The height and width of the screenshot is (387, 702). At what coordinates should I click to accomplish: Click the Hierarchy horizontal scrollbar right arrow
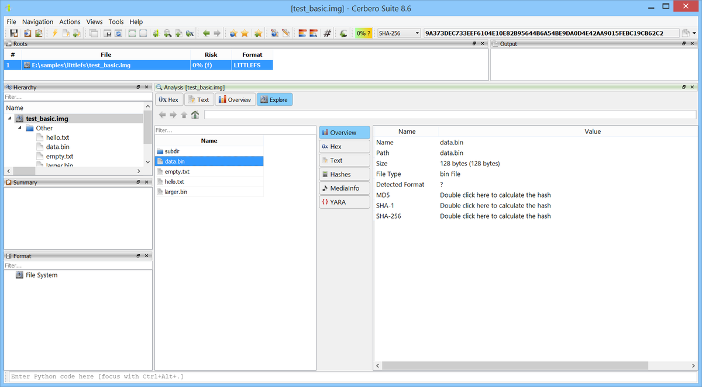coord(139,171)
